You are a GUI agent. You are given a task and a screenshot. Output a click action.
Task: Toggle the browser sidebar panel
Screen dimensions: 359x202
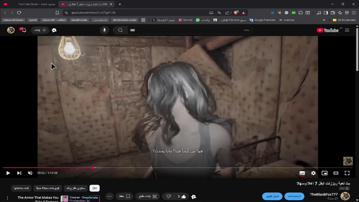coord(326,13)
